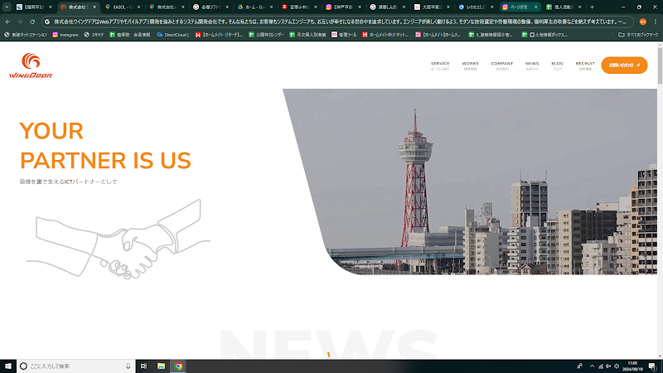Open the Chrome three-dot menu

pyautogui.click(x=656, y=22)
